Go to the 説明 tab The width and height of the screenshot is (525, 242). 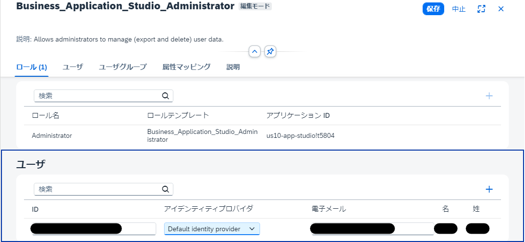click(233, 67)
